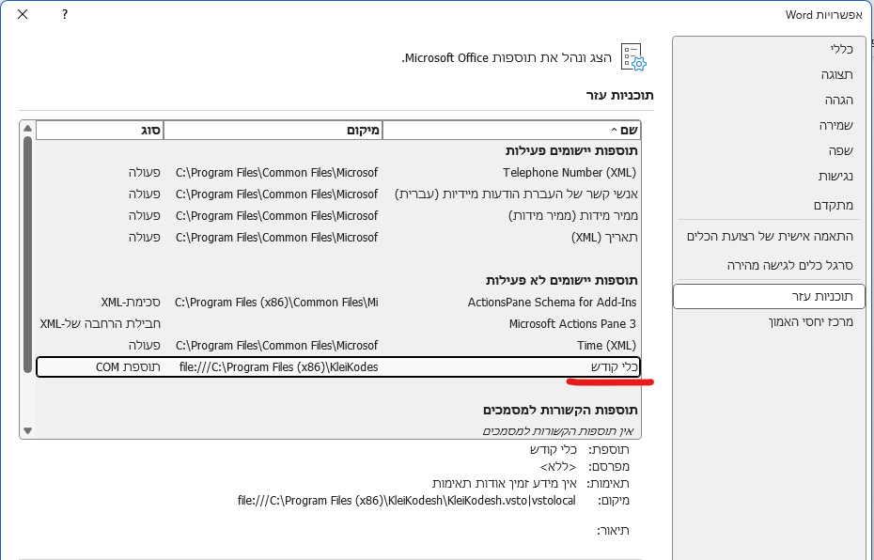Click the add-ins list scrollbar up arrow
The image size is (874, 560).
coord(27,128)
